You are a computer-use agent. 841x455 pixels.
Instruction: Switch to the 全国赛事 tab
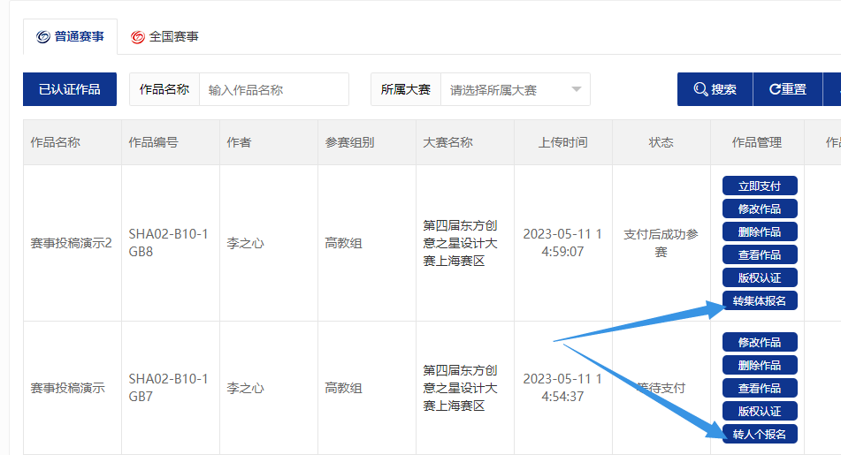pos(164,37)
